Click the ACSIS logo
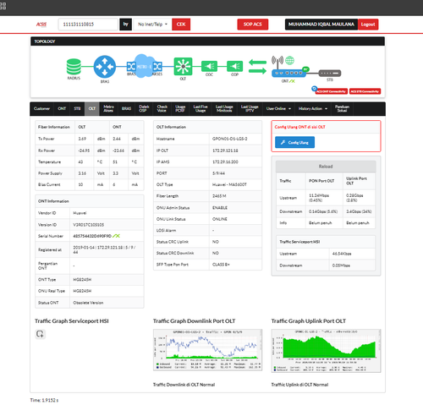Screen dimensions: 423x405 point(41,25)
